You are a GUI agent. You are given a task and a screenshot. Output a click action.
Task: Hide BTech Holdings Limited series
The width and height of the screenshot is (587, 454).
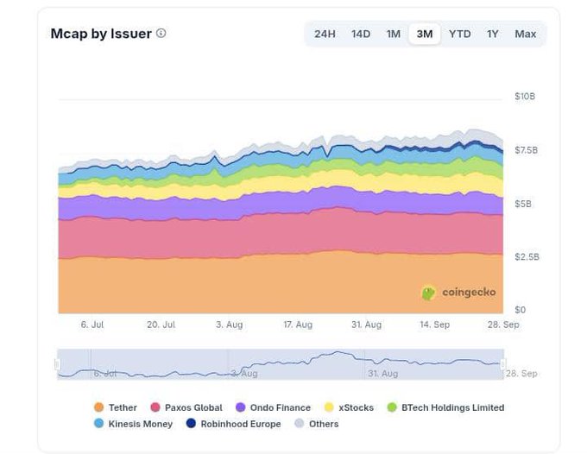[x=445, y=407]
